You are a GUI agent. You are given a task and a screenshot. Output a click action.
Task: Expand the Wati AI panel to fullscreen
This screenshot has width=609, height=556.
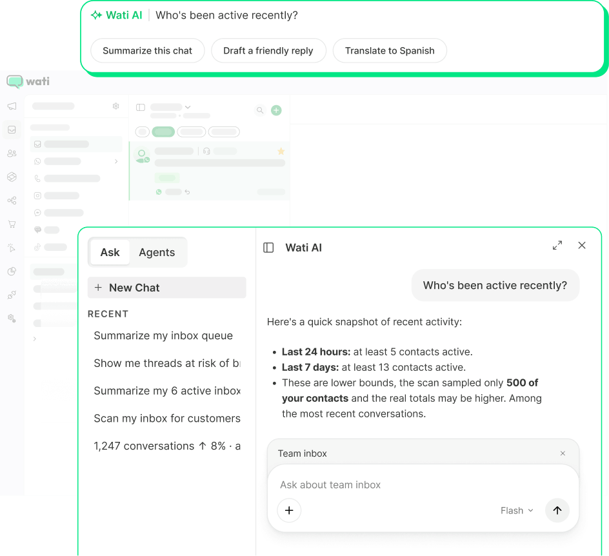click(x=557, y=245)
